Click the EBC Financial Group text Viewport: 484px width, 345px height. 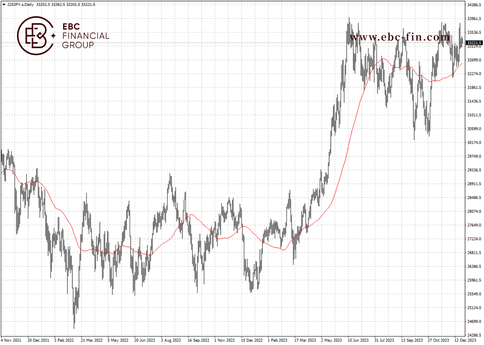point(85,36)
